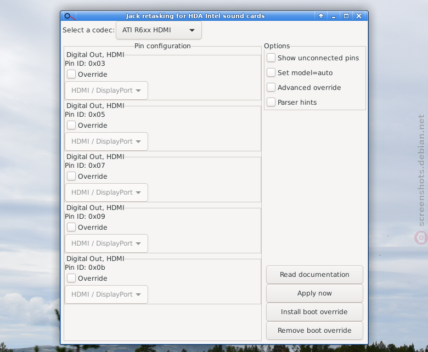Click the Pin ID: 0x07 label

(85, 166)
